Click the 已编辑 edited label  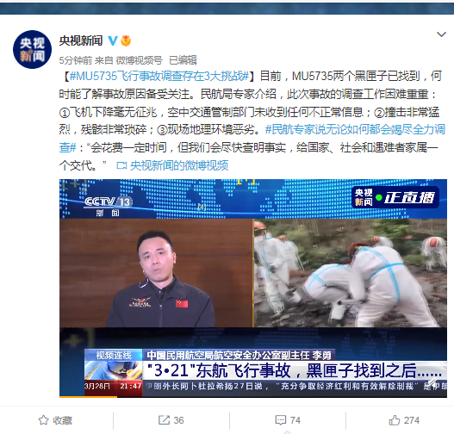click(x=183, y=60)
